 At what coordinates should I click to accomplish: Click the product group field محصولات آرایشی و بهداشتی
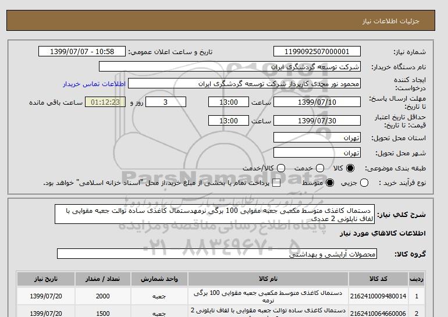click(x=217, y=254)
